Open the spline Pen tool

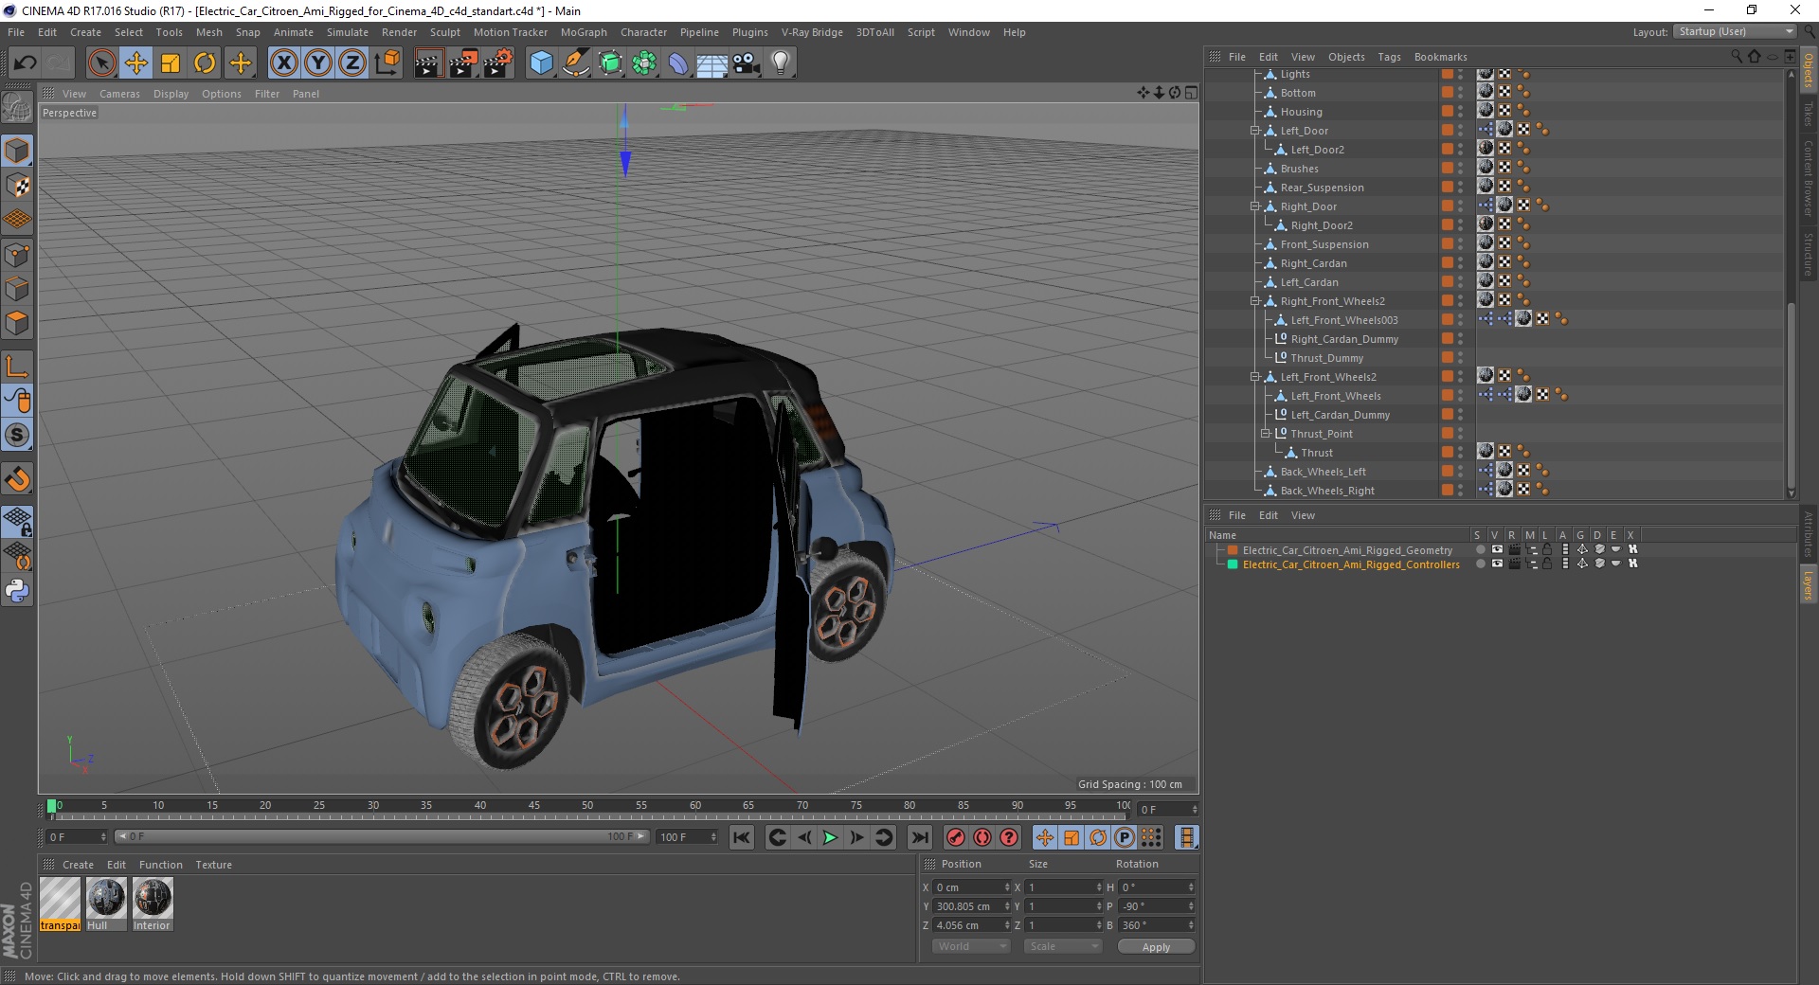click(576, 63)
